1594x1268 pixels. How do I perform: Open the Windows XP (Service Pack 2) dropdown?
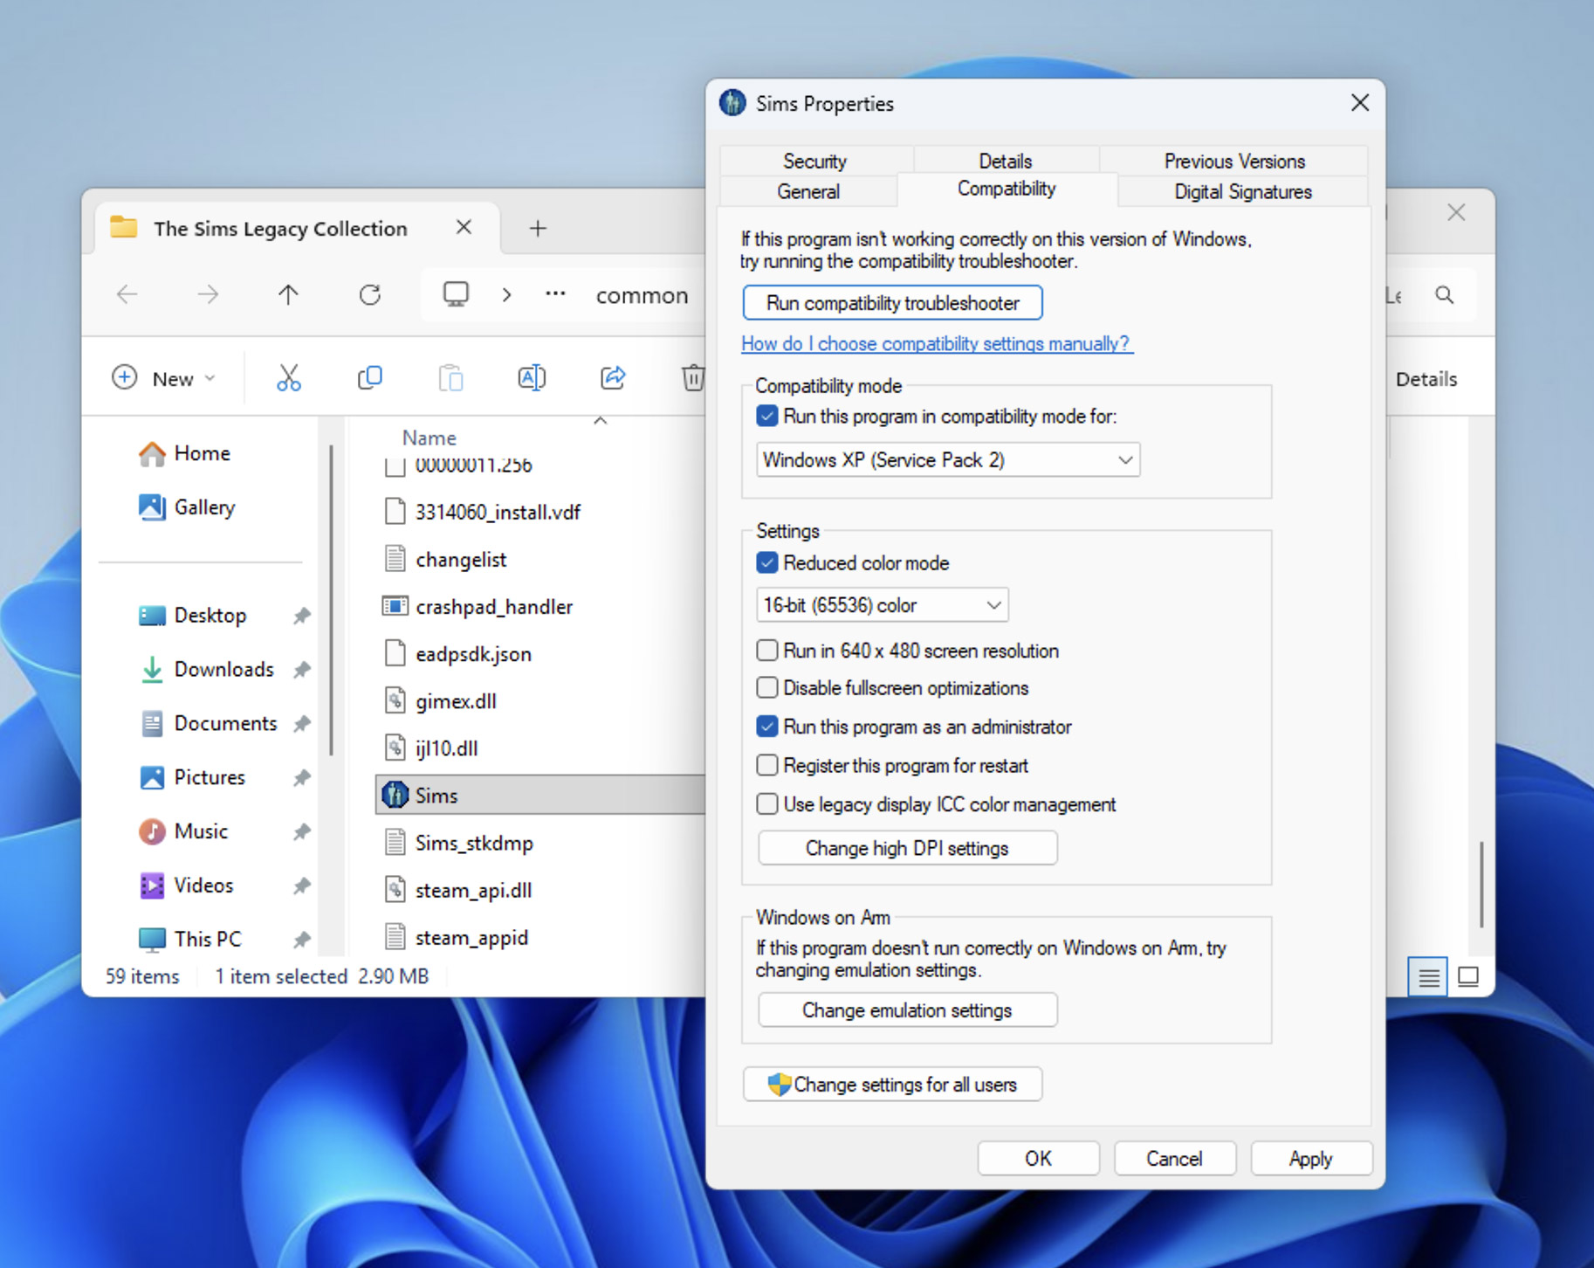click(x=948, y=460)
